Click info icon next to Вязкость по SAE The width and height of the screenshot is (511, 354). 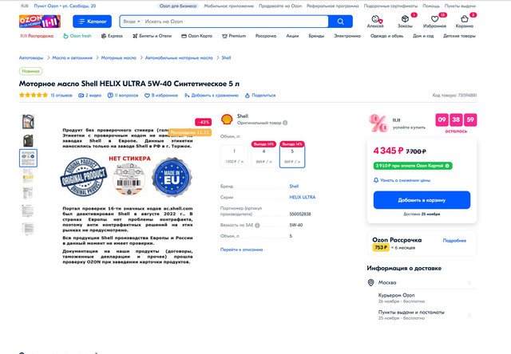[x=257, y=225]
